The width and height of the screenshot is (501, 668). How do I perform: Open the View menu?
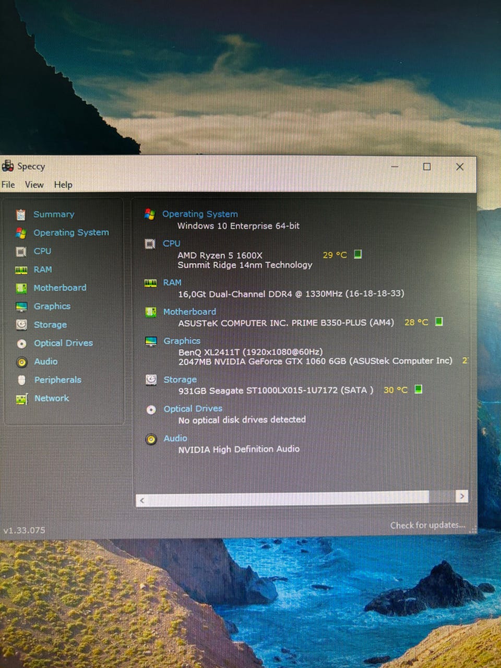(x=34, y=185)
